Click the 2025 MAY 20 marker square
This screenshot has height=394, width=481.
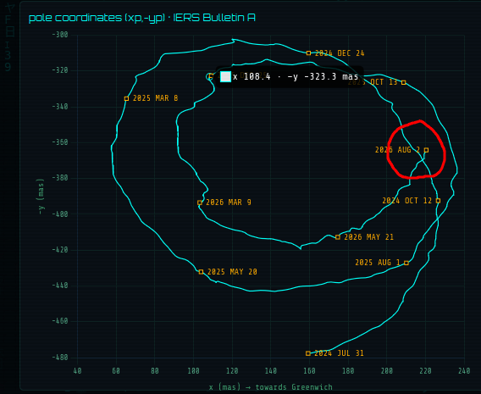click(x=201, y=272)
